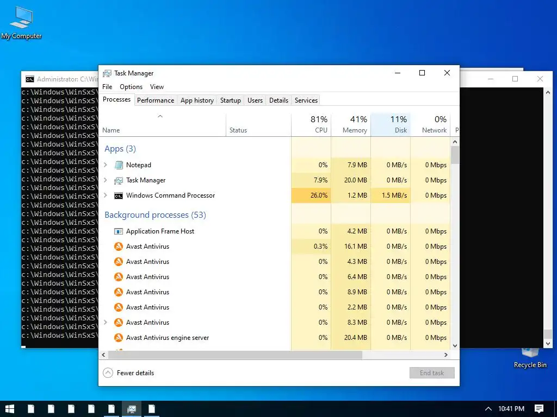Click the Fewer details label
Screen dimensions: 557x417
click(x=135, y=373)
